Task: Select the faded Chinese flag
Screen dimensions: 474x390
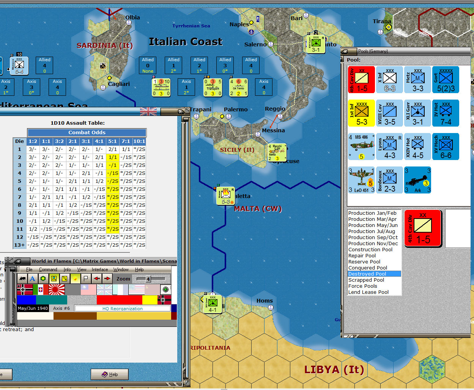Action: pyautogui.click(x=88, y=290)
